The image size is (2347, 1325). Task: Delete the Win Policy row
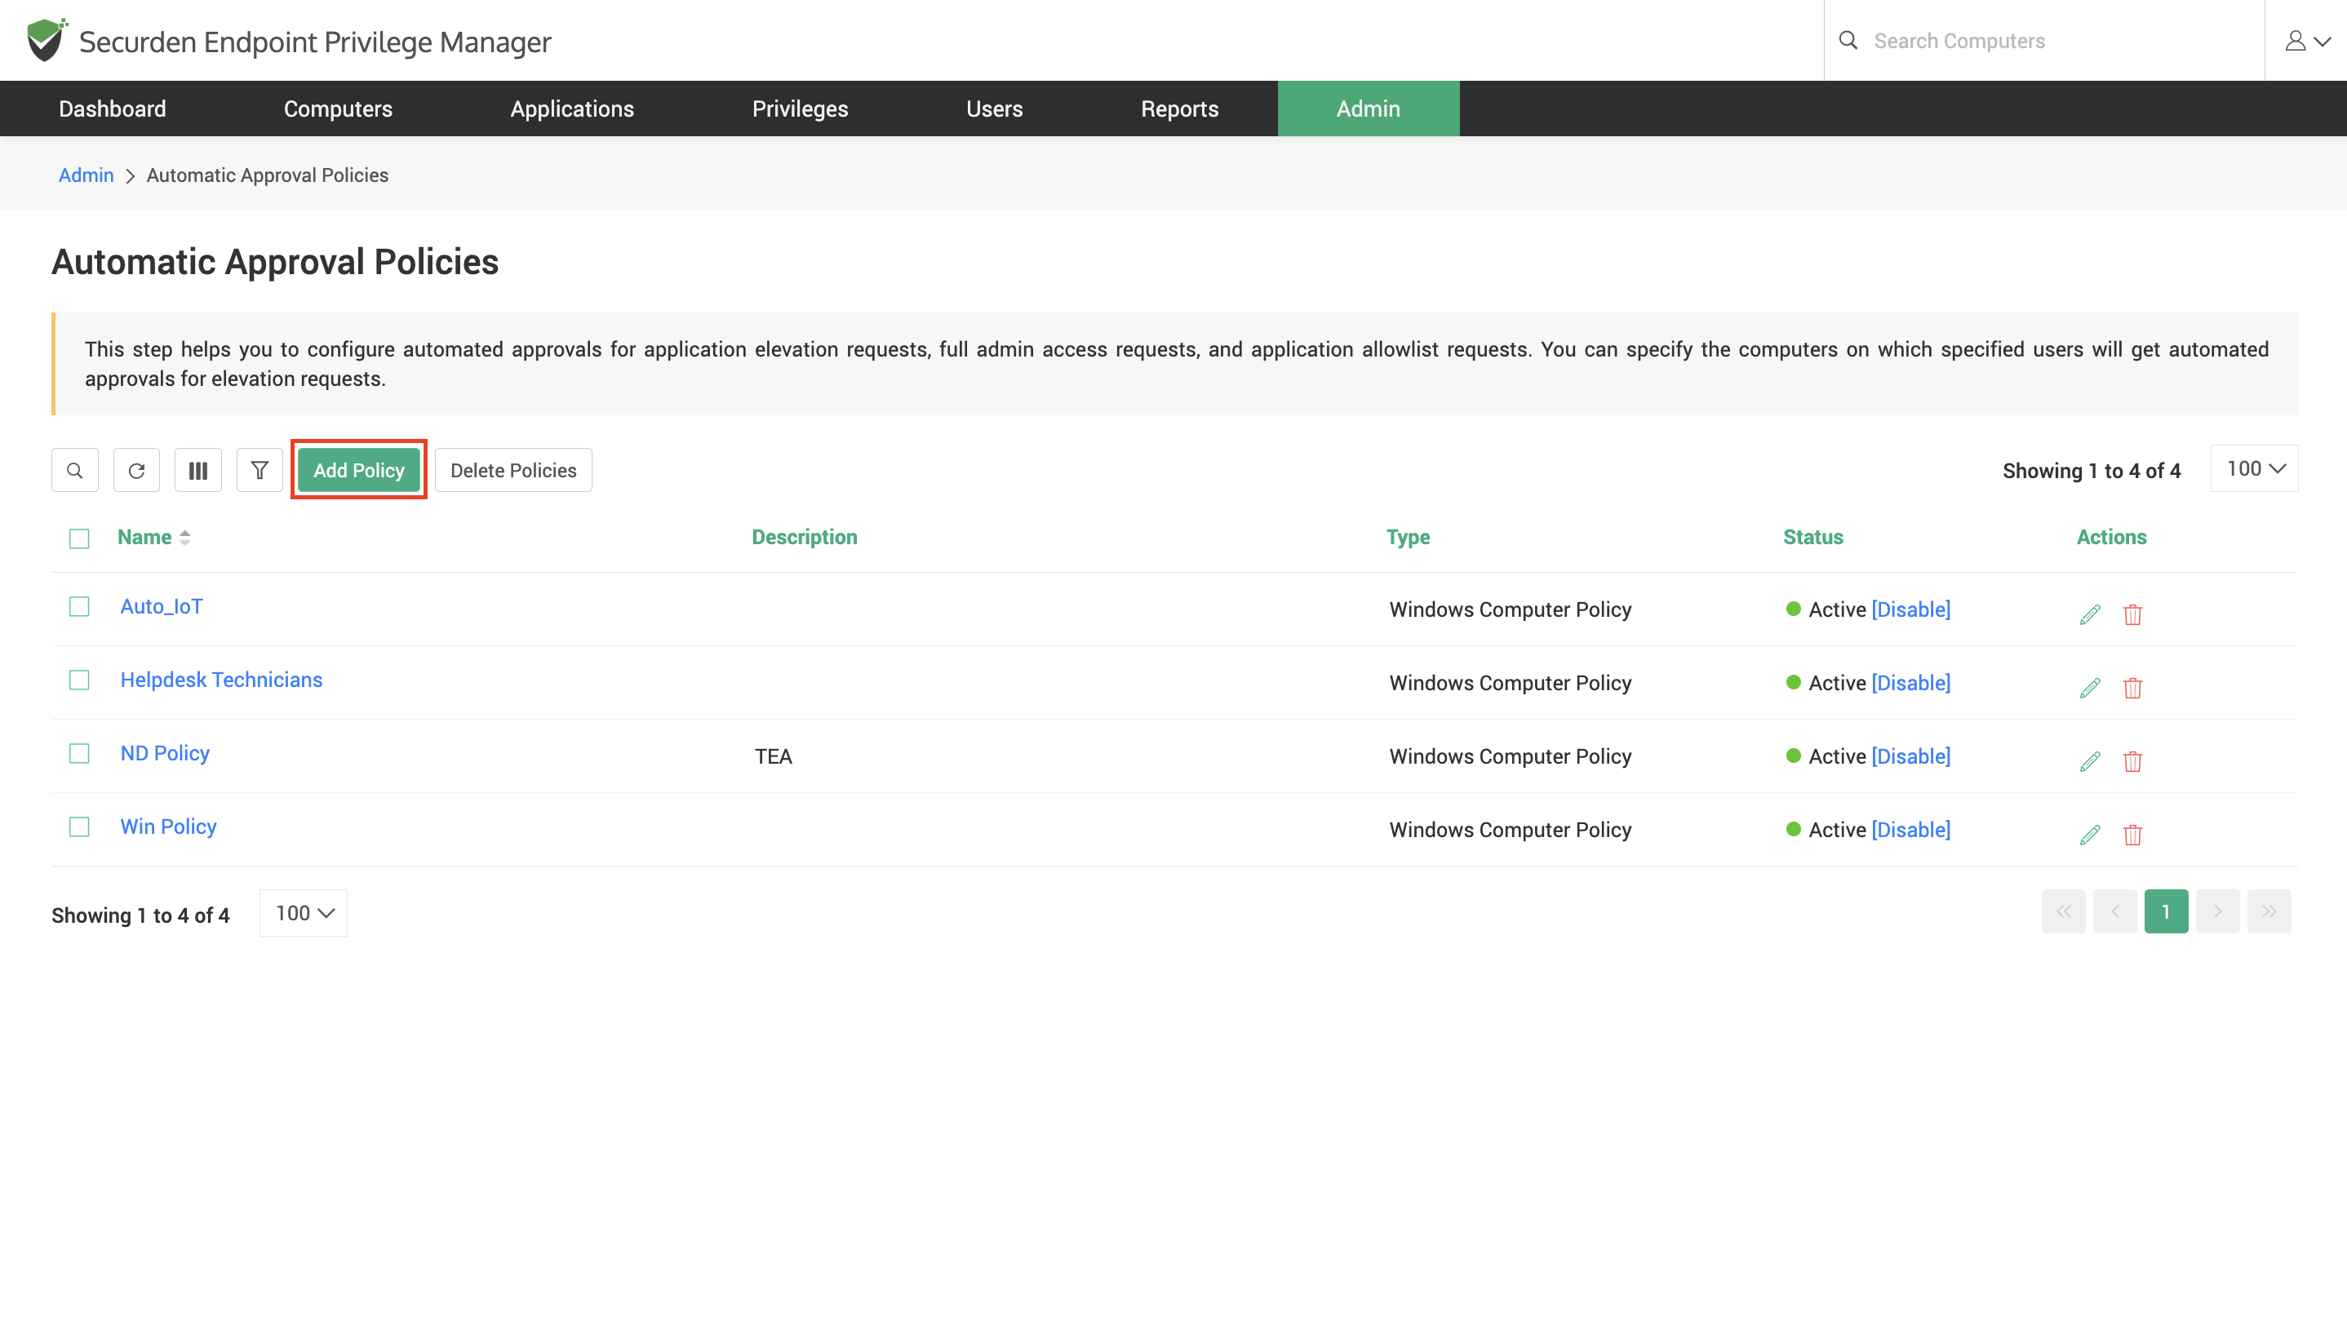point(2133,834)
